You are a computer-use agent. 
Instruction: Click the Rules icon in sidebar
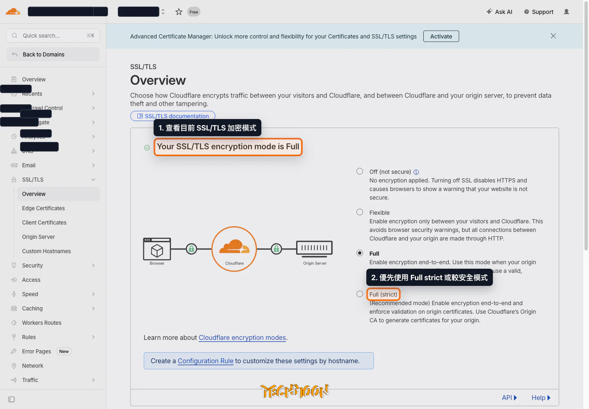click(14, 337)
